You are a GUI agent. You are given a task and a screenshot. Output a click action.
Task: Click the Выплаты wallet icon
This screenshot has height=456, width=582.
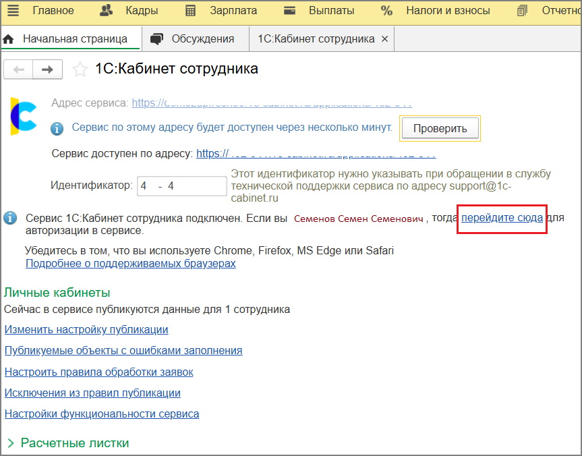[289, 10]
